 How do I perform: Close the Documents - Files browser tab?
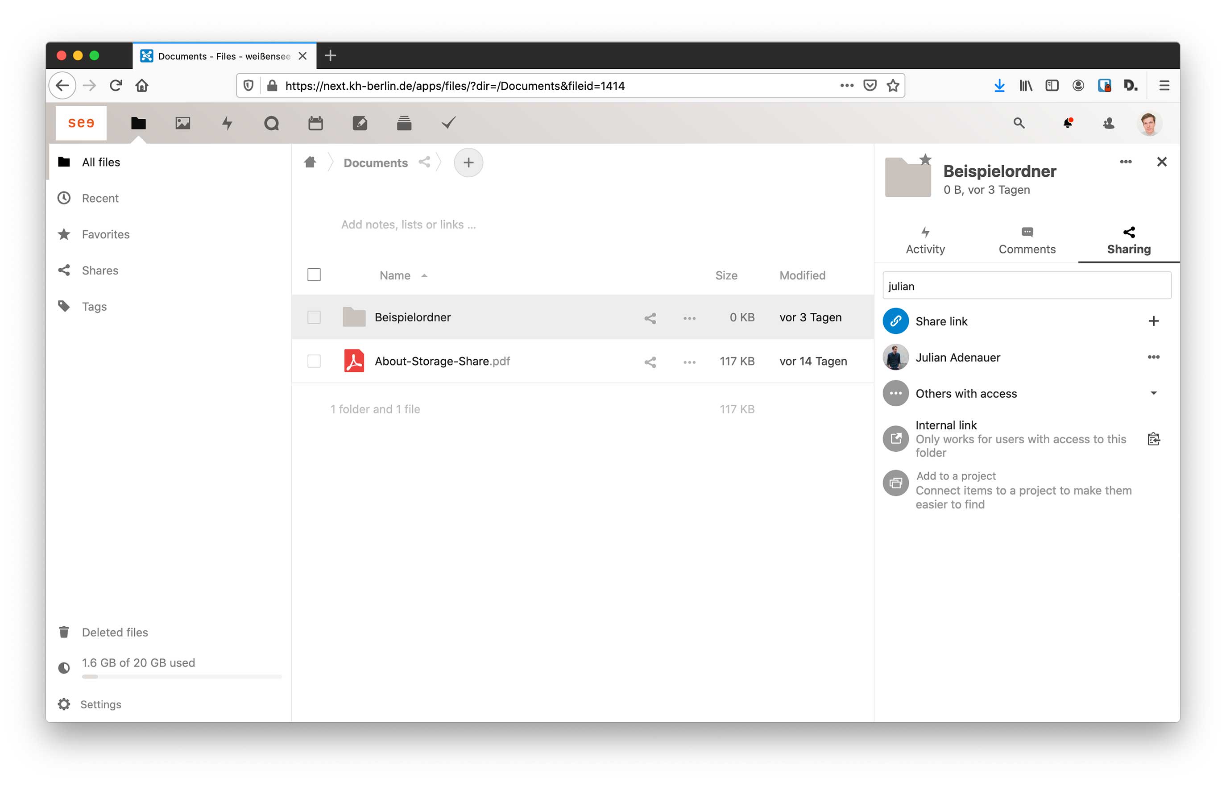[x=303, y=56]
